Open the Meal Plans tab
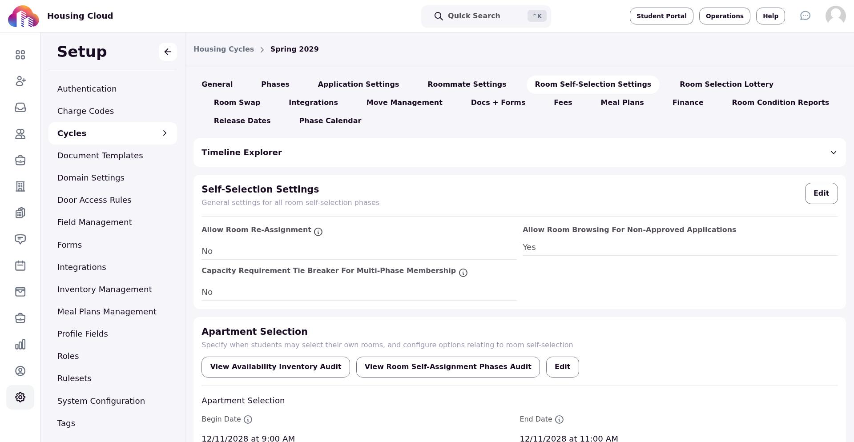The image size is (854, 442). pyautogui.click(x=622, y=102)
